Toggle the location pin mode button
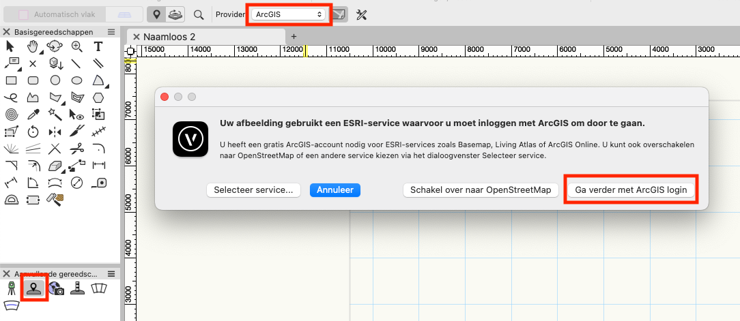Image resolution: width=740 pixels, height=321 pixels. (x=156, y=14)
